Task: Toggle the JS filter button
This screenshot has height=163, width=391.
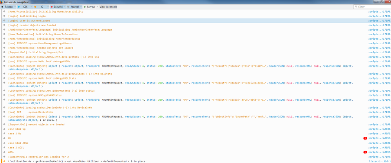Action: click(x=42, y=7)
